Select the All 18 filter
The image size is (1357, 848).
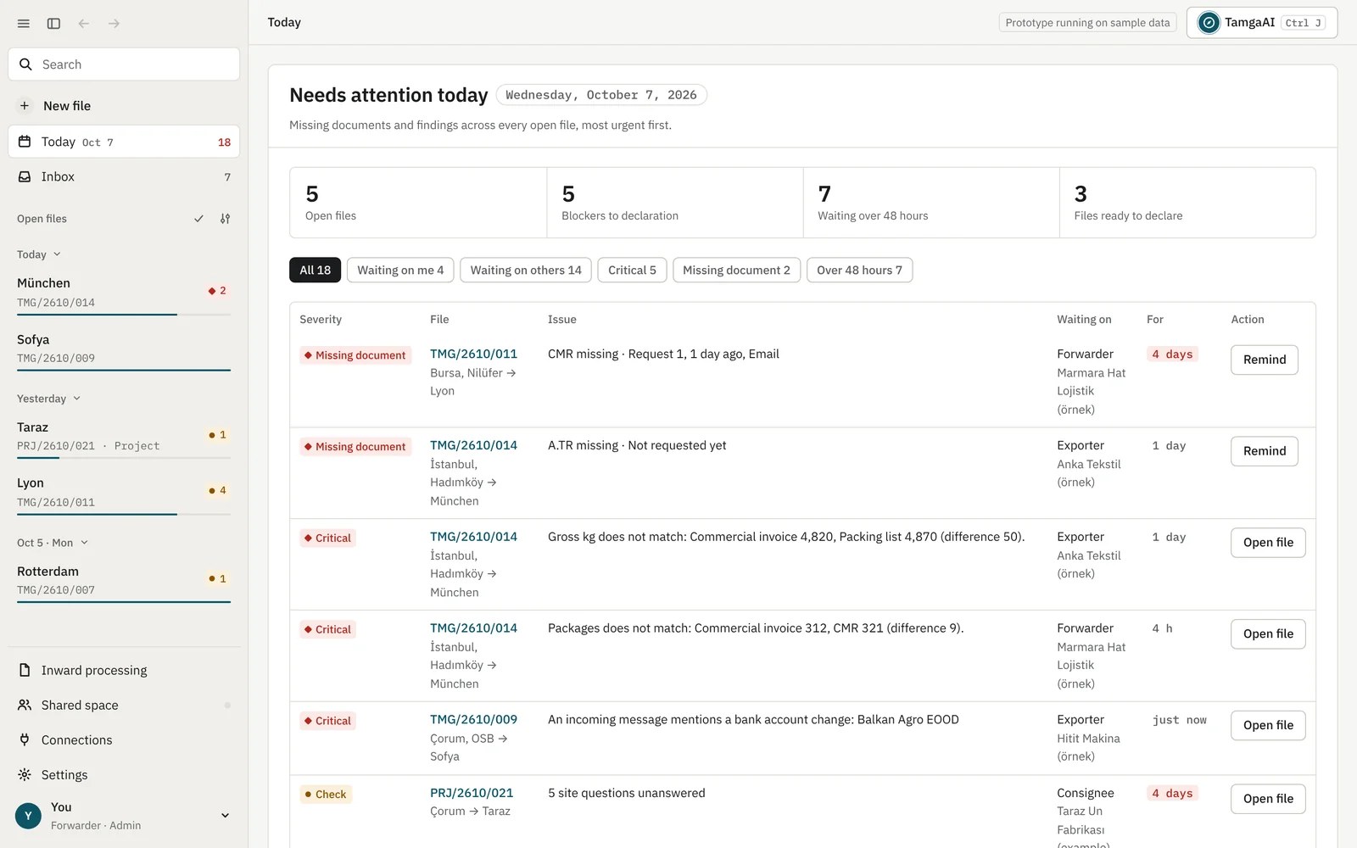pos(316,270)
